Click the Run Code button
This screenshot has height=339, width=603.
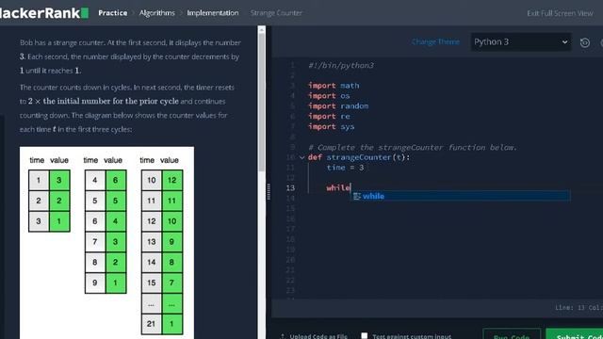pyautogui.click(x=512, y=334)
